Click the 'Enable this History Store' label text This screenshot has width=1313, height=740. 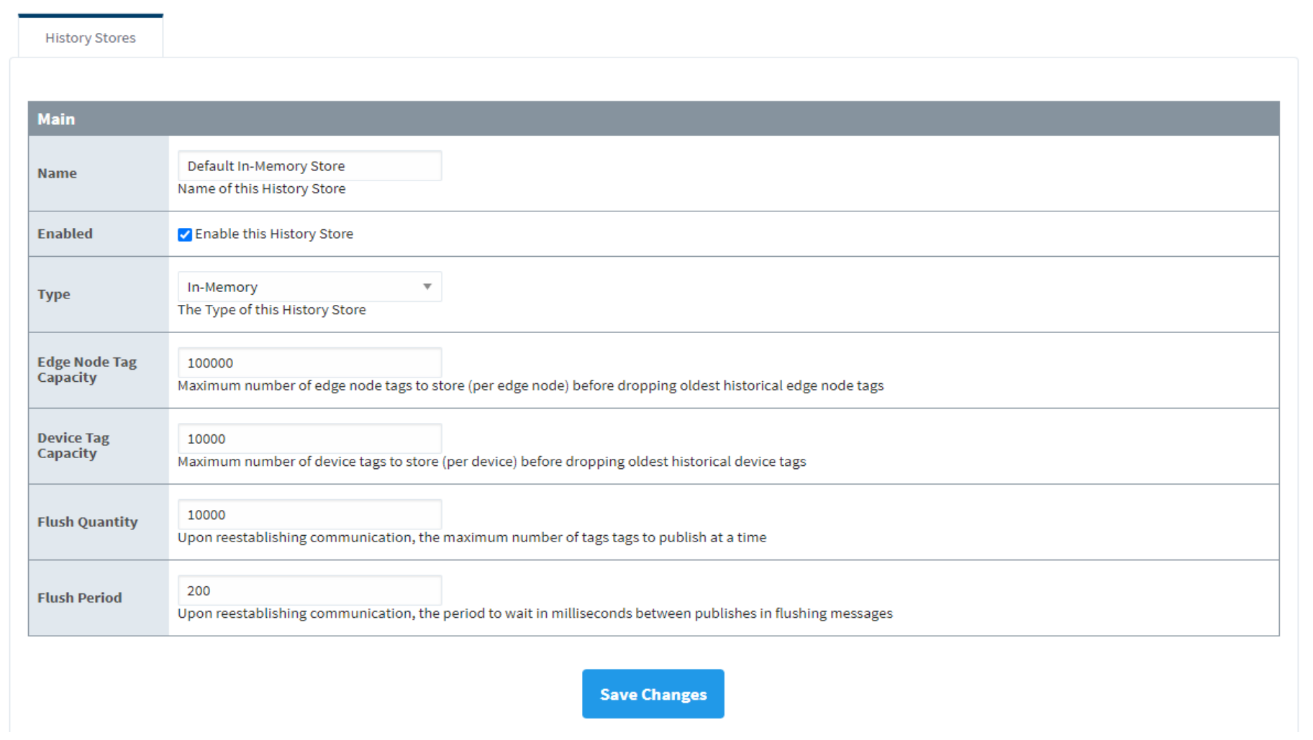[x=274, y=234]
